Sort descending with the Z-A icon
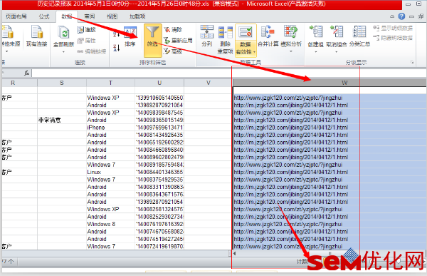Screen dimensions: 427x276 coord(116,48)
